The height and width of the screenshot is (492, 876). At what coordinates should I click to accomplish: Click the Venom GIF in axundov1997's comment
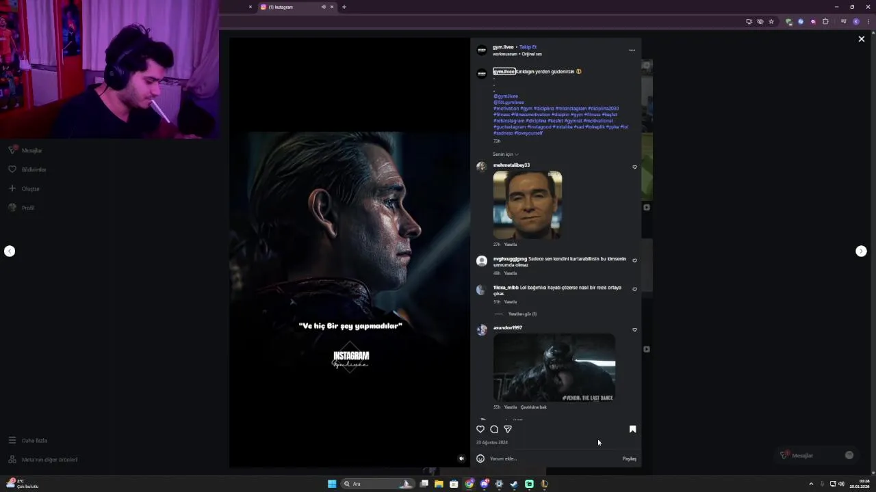554,368
